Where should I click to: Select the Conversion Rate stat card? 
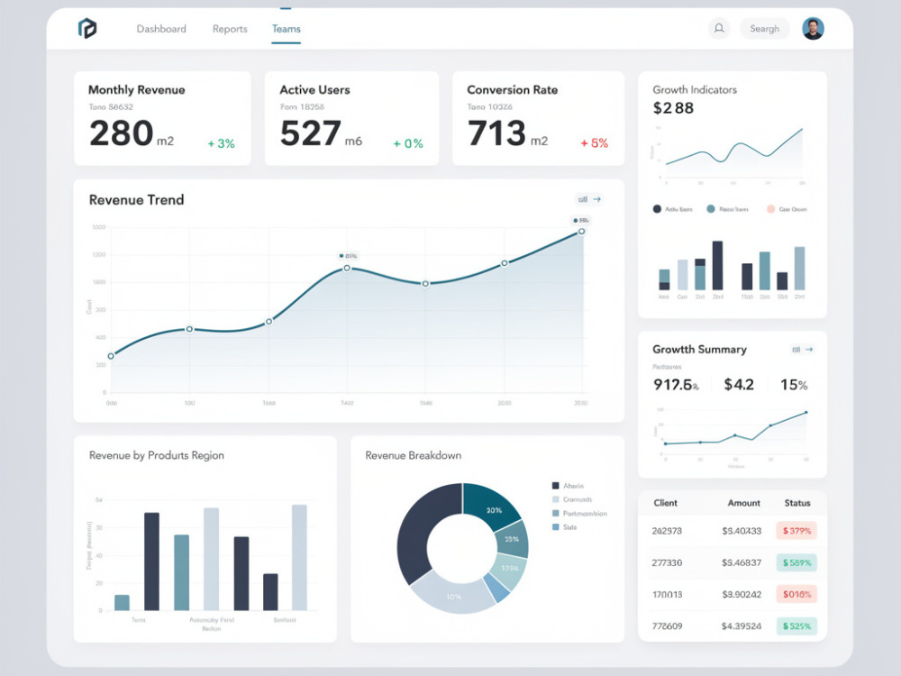point(538,117)
